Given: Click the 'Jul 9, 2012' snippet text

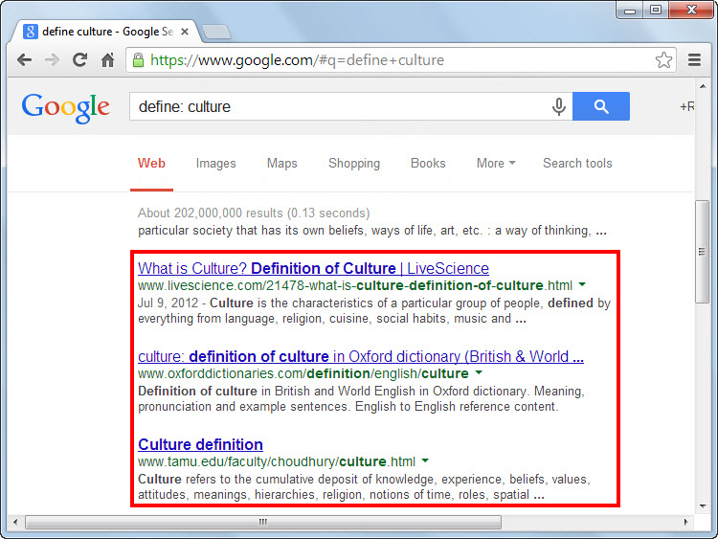Looking at the screenshot, I should click(x=168, y=303).
